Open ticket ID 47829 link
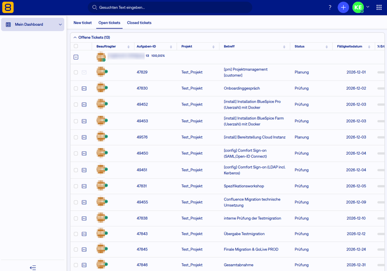This screenshot has height=271, width=387. point(142,72)
